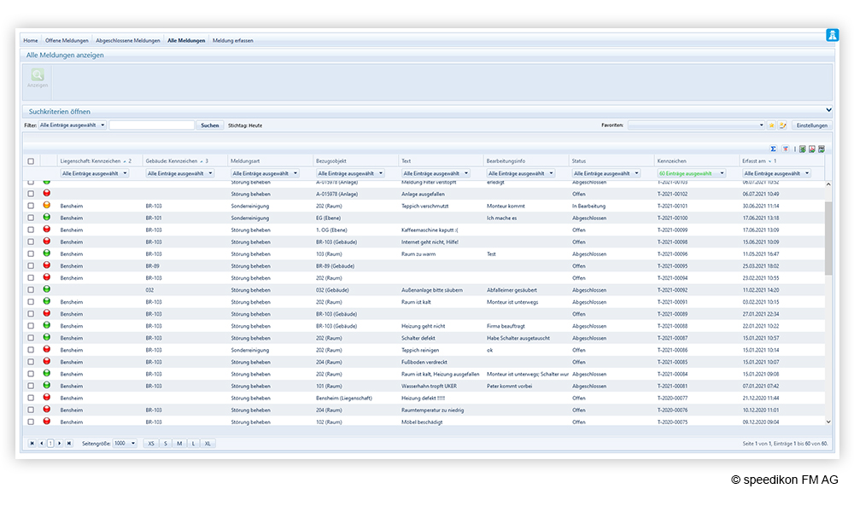The image size is (854, 512).
Task: Check the row T-2021-00098 checkbox
Action: coord(31,241)
